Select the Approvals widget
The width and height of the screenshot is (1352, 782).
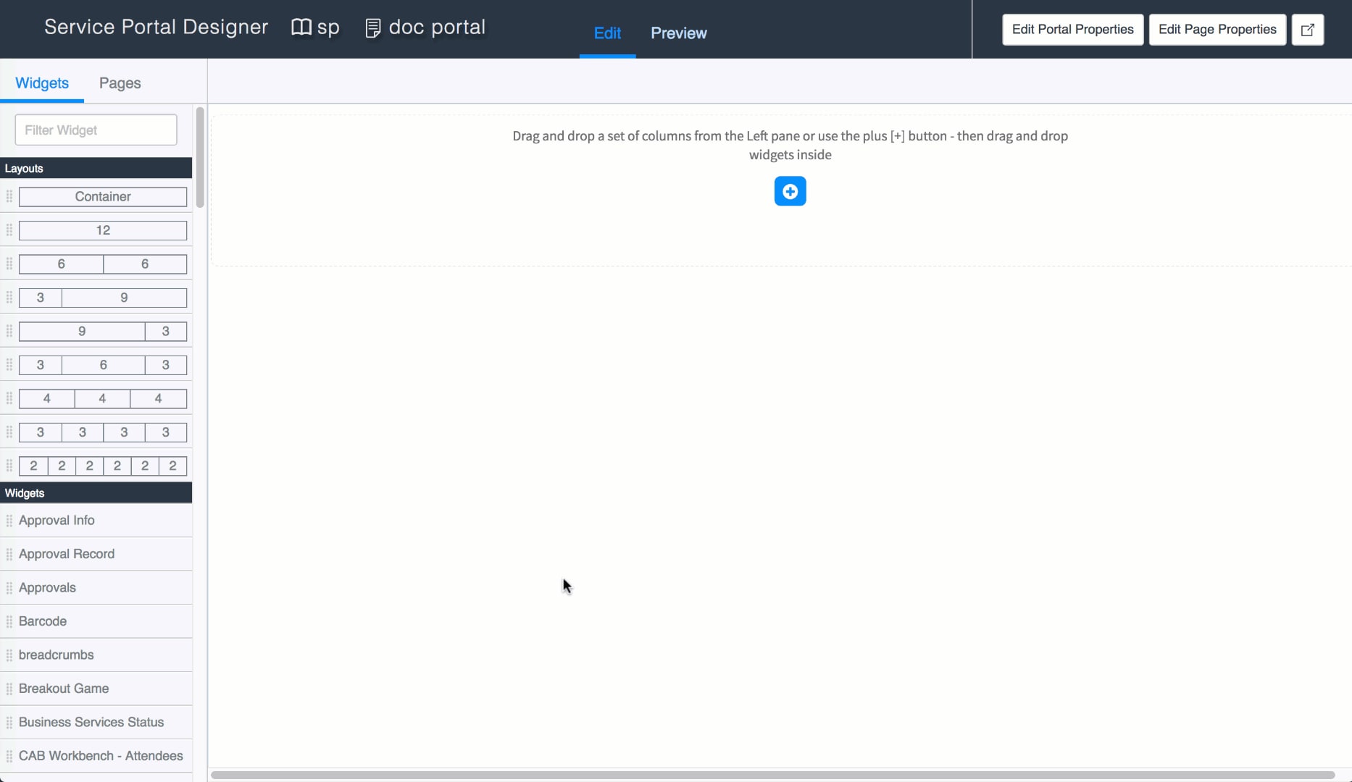coord(48,587)
